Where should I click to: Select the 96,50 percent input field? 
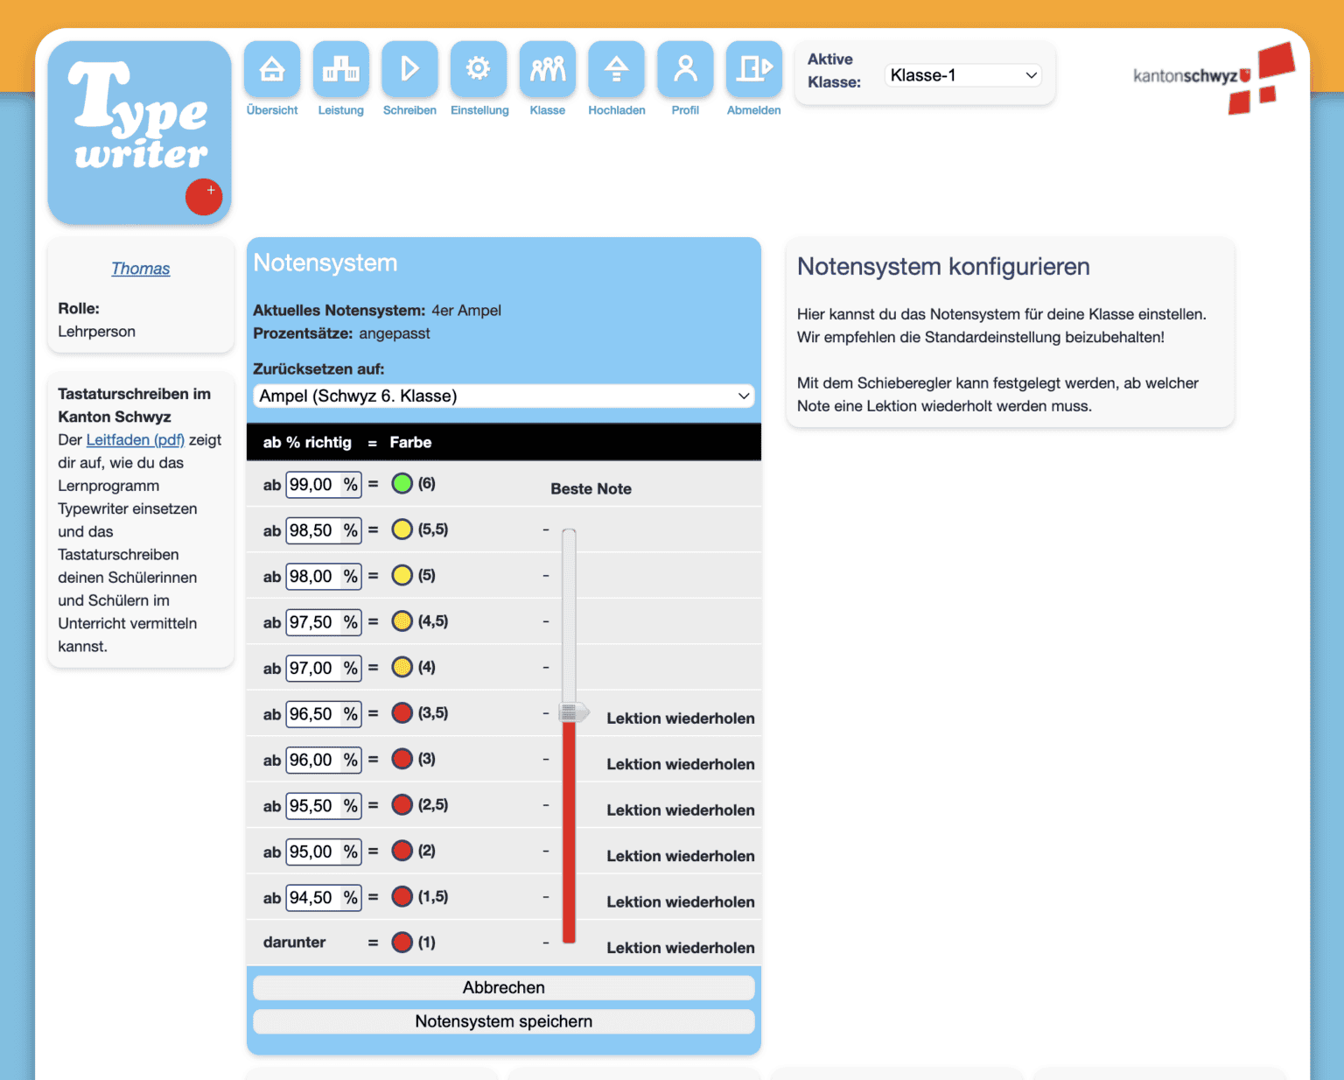[x=312, y=714]
